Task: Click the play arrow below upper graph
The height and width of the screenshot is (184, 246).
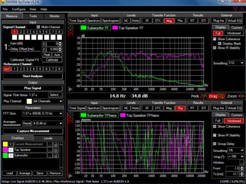Action: click(x=71, y=89)
